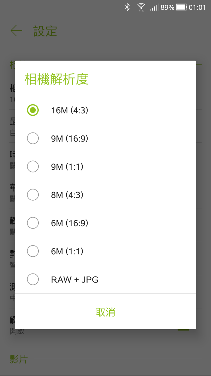Tap the RAW + JPG label text
The height and width of the screenshot is (376, 211).
tap(75, 280)
